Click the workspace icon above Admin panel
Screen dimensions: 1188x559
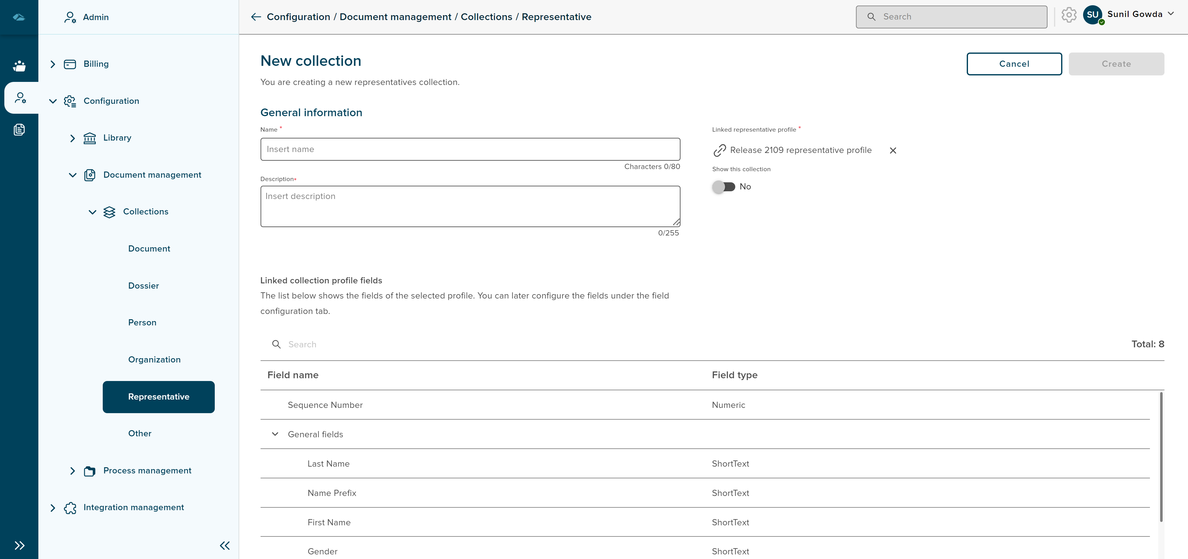click(x=19, y=66)
